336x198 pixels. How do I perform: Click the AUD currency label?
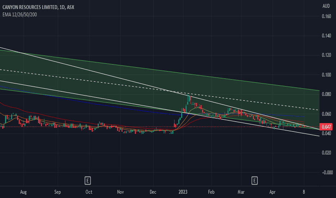[x=326, y=6]
